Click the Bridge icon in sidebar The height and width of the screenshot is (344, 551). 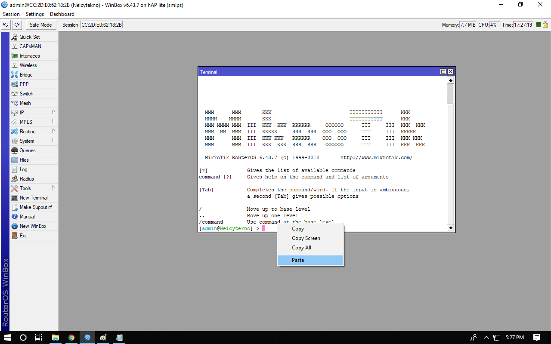point(15,75)
